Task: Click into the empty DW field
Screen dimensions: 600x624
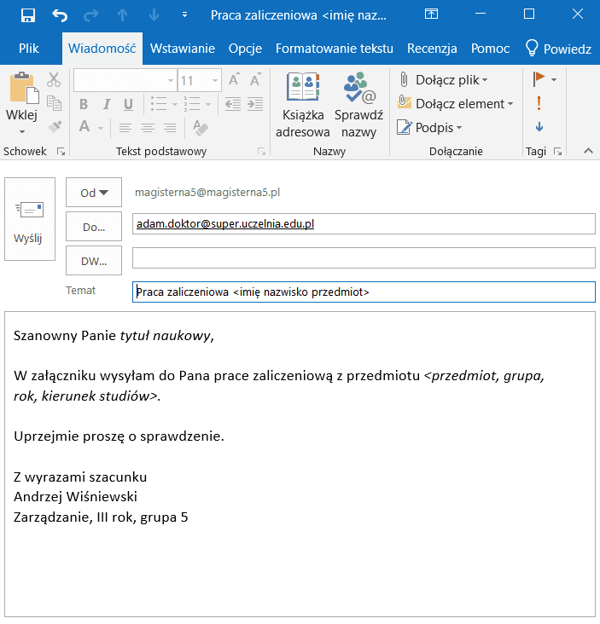Action: click(364, 257)
